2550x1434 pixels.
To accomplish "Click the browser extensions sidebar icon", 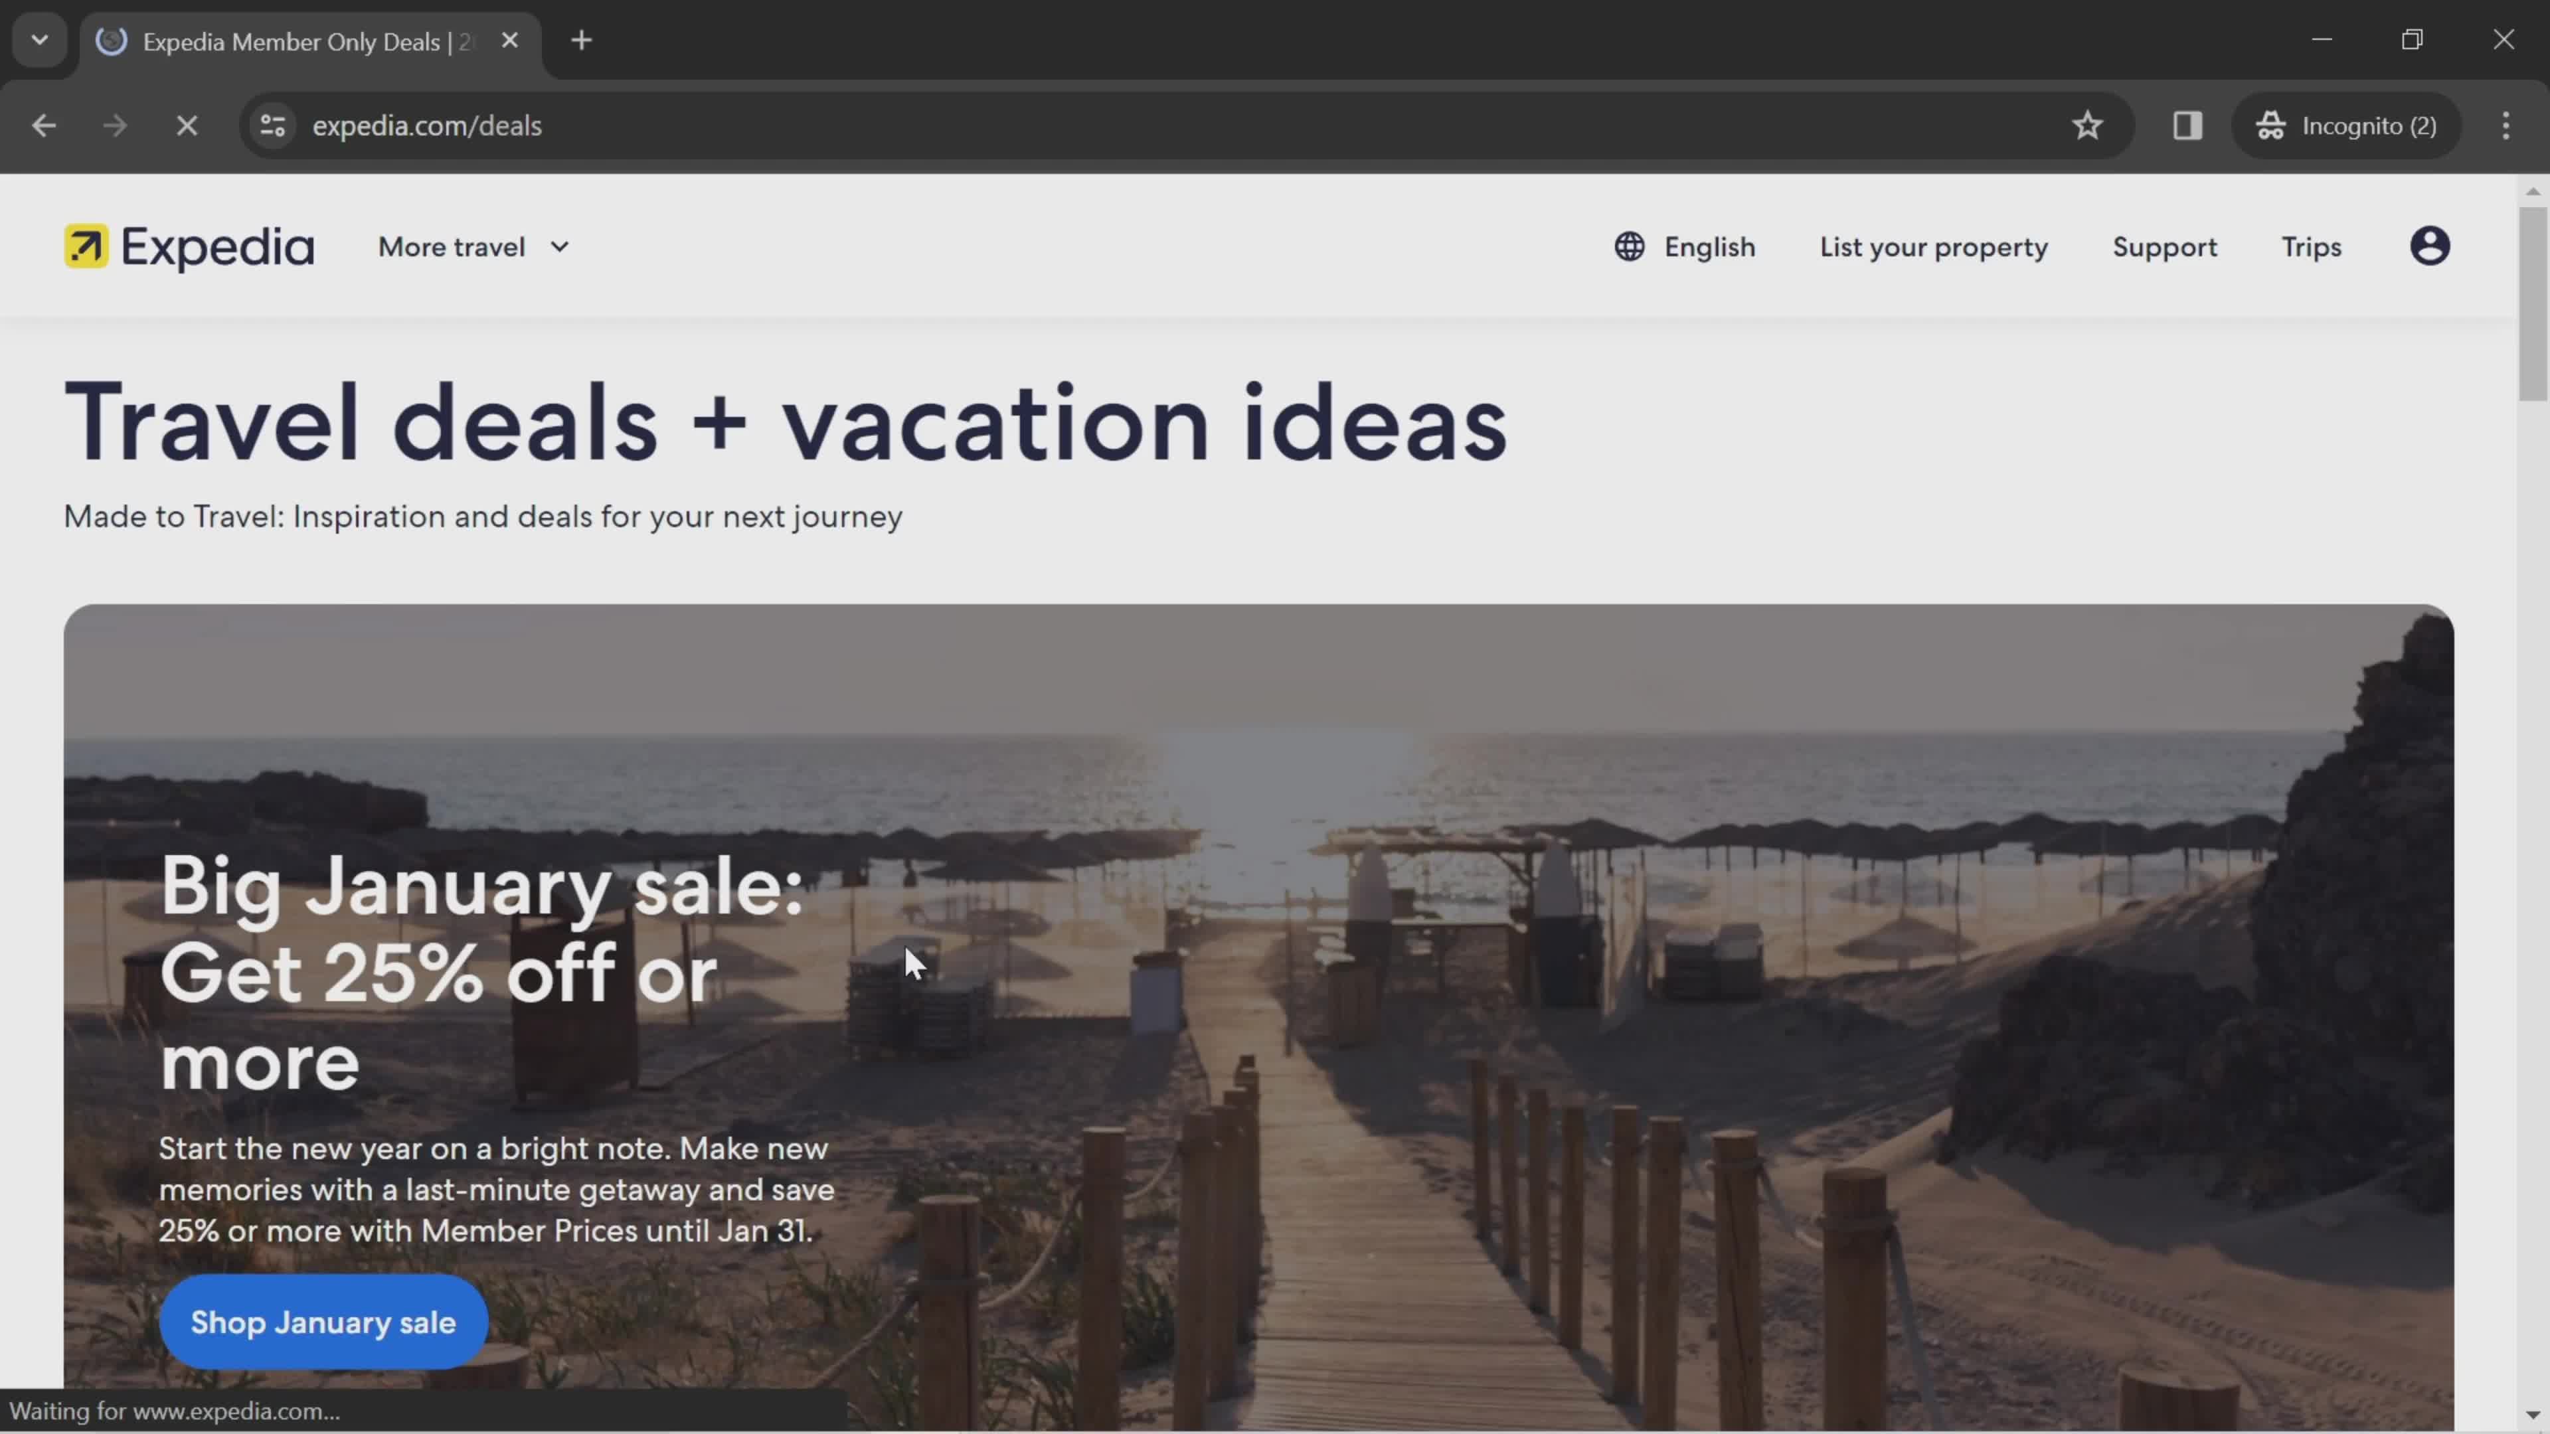I will click(x=2187, y=124).
